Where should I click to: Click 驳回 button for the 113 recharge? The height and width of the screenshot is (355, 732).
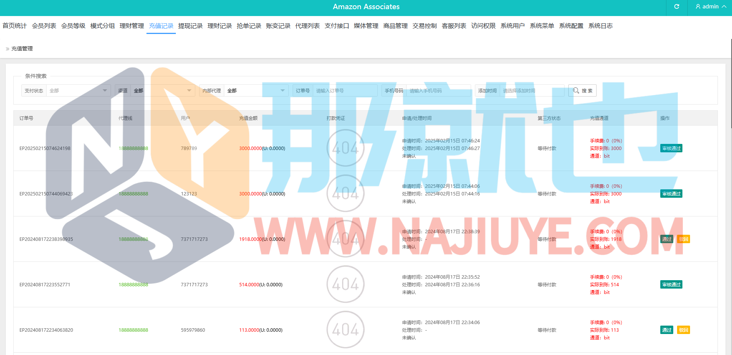click(x=683, y=330)
